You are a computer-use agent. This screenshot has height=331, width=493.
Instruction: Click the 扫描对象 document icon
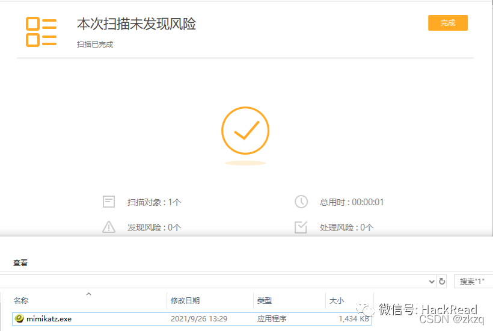click(x=109, y=202)
